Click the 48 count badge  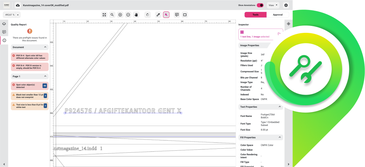(45, 86)
